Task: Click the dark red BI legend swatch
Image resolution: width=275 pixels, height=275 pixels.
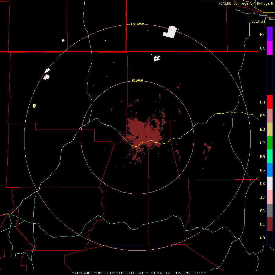Action: point(270,224)
